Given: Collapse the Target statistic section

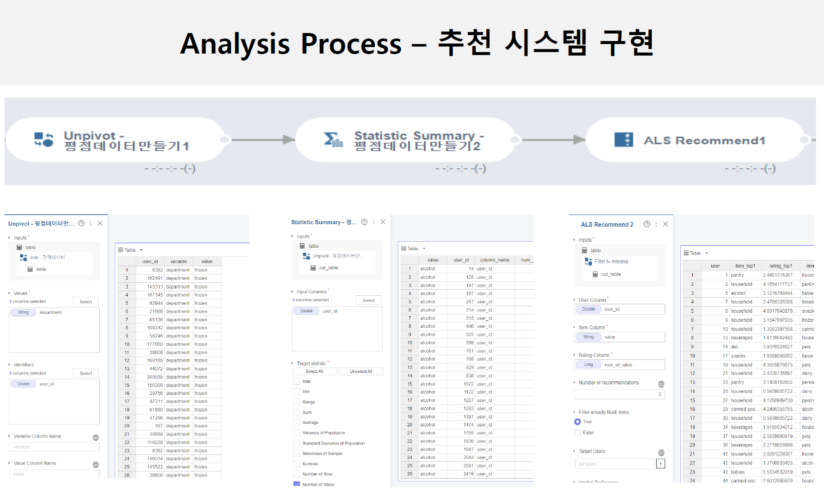Looking at the screenshot, I should [x=292, y=363].
